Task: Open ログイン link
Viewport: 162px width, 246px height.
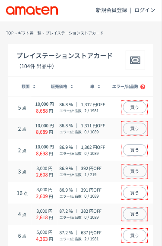Action: [x=145, y=10]
